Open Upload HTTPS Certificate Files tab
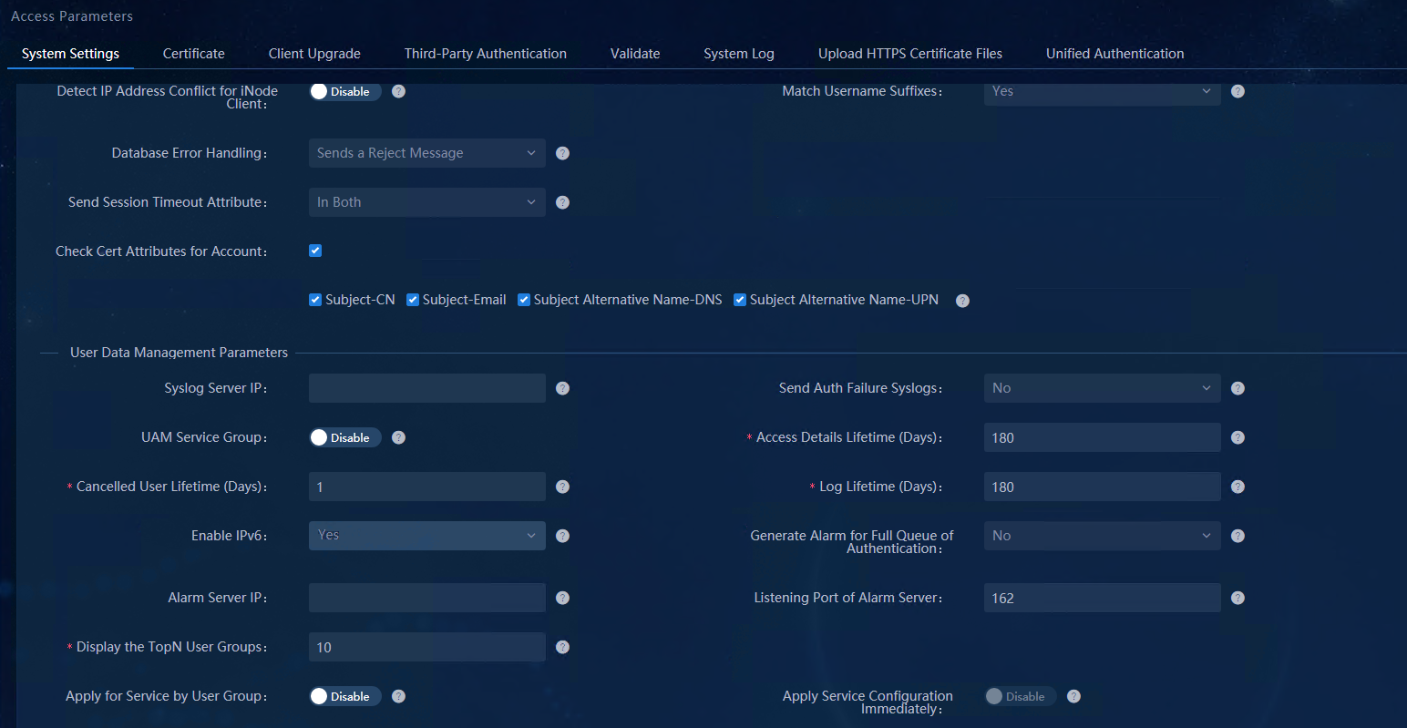 click(910, 54)
